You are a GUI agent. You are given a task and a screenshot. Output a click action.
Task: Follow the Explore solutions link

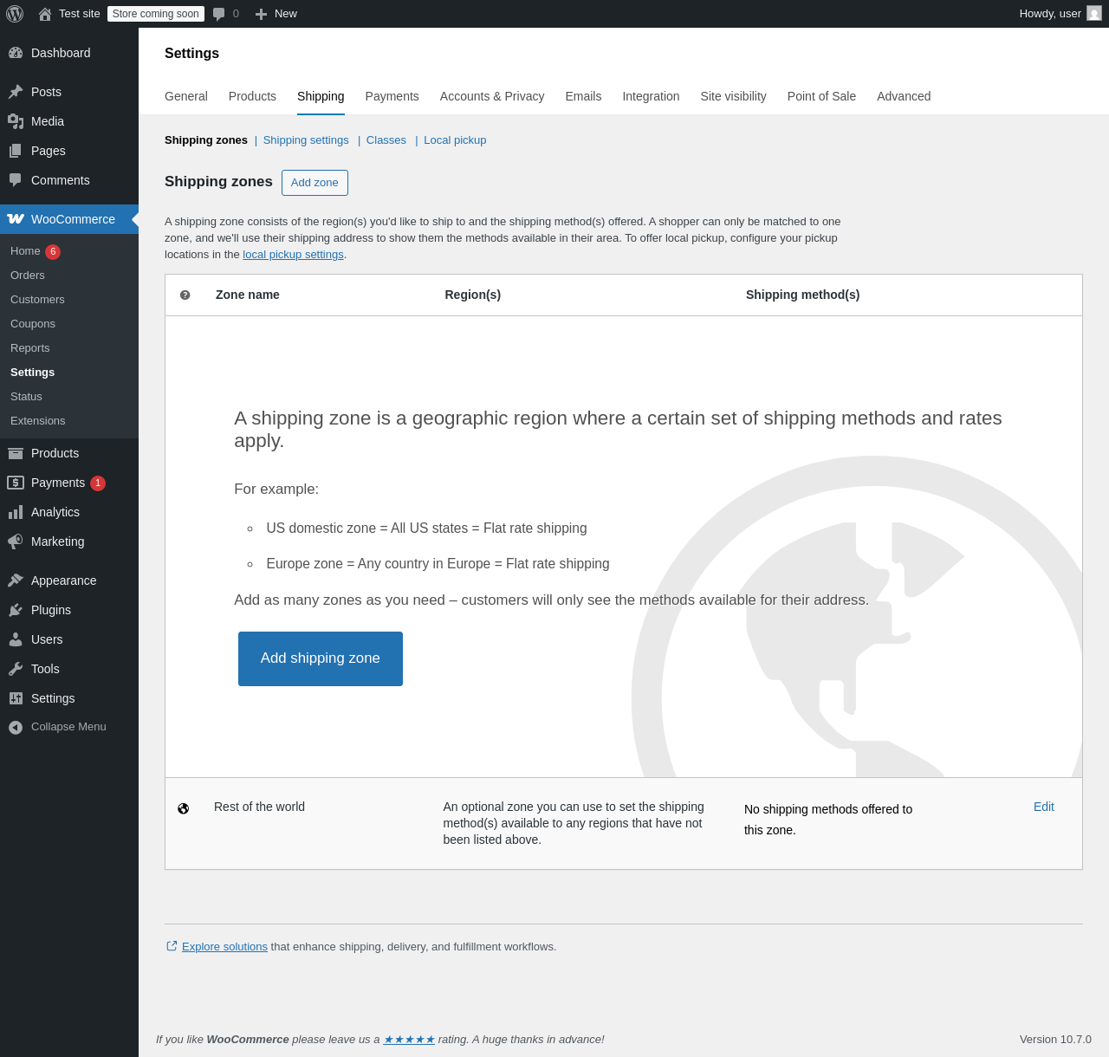point(224,947)
